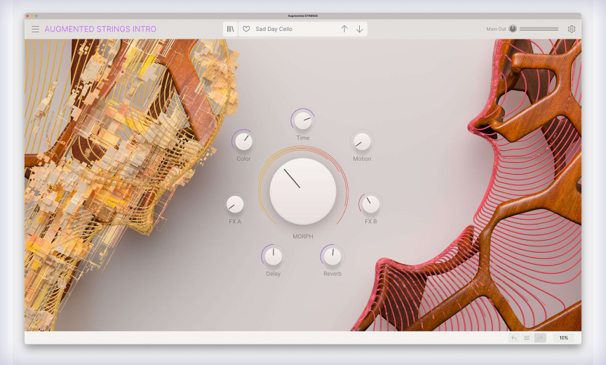Image resolution: width=606 pixels, height=365 pixels.
Task: Click the Delay knob
Action: coord(274,256)
